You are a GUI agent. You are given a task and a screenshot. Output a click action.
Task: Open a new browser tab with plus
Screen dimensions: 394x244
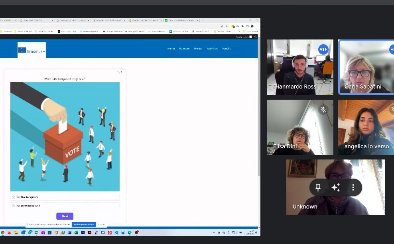(x=203, y=20)
